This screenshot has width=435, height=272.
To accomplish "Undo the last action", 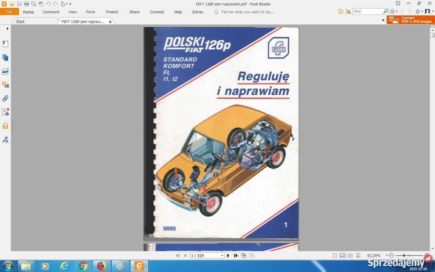I will point(48,4).
